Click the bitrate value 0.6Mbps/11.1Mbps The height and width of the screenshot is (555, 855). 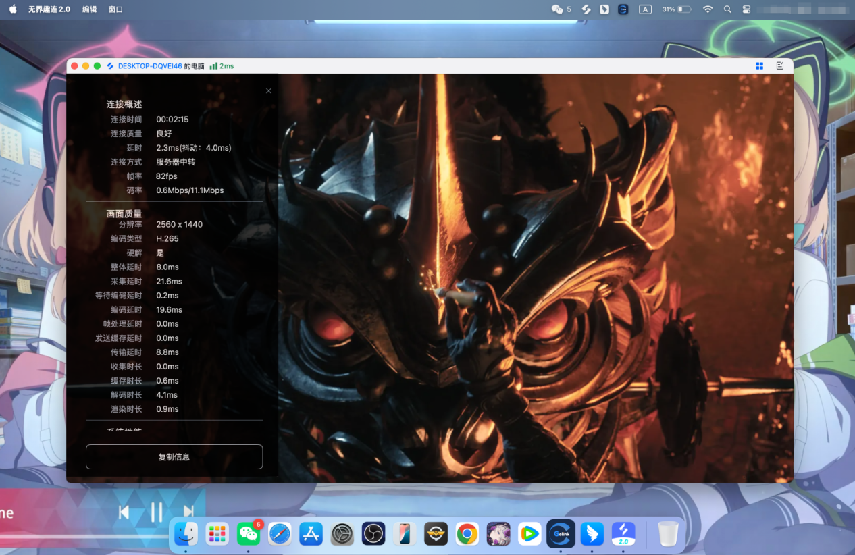click(x=190, y=190)
